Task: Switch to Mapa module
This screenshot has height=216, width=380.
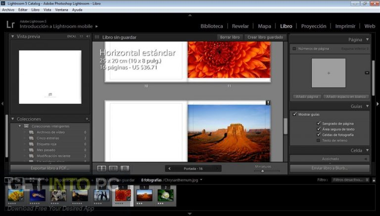Action: pyautogui.click(x=264, y=26)
